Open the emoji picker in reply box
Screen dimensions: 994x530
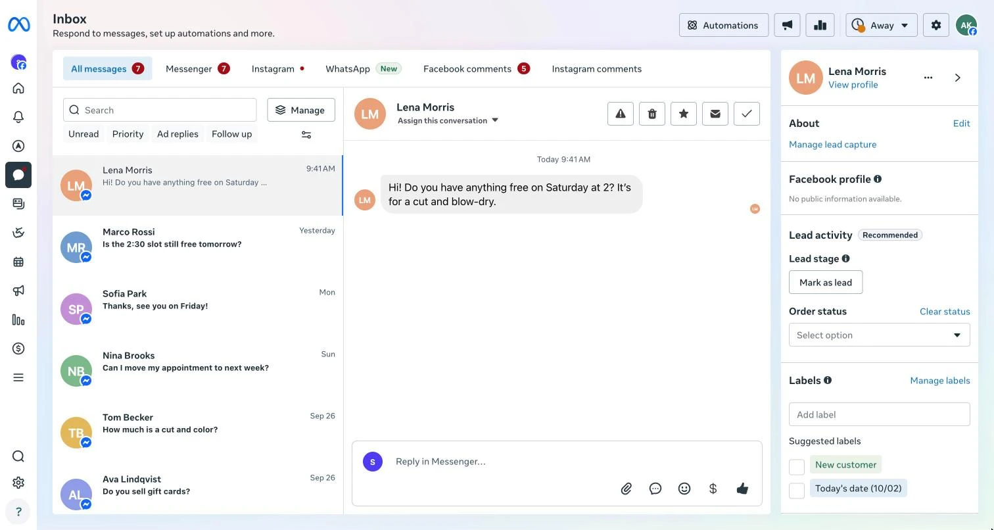tap(684, 489)
